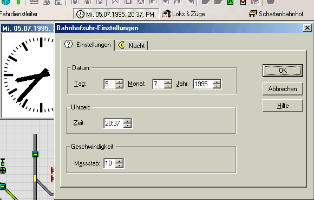Confirm settings with the OK button
Screen dimensions: 314x200
(x=283, y=71)
